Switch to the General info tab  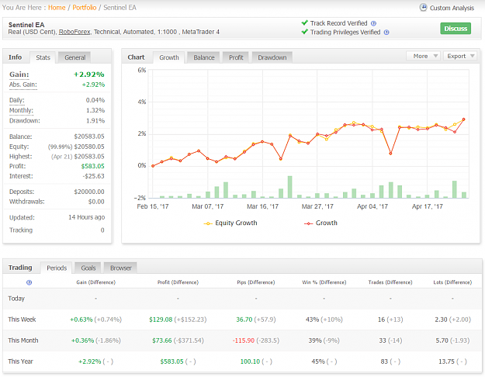click(x=74, y=57)
